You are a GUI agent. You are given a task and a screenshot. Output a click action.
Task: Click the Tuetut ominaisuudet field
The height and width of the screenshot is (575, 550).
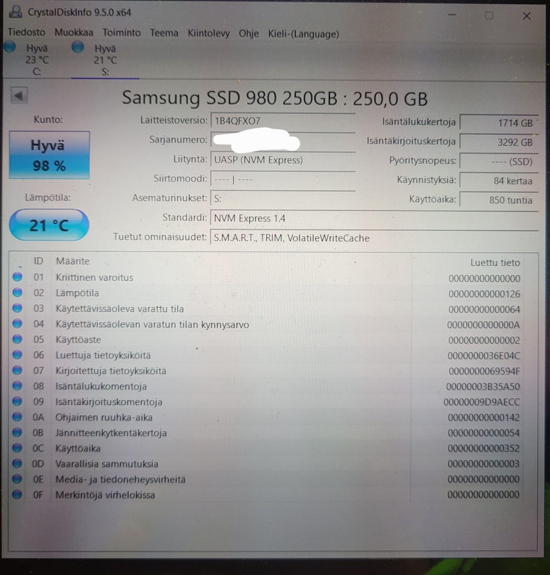click(374, 237)
